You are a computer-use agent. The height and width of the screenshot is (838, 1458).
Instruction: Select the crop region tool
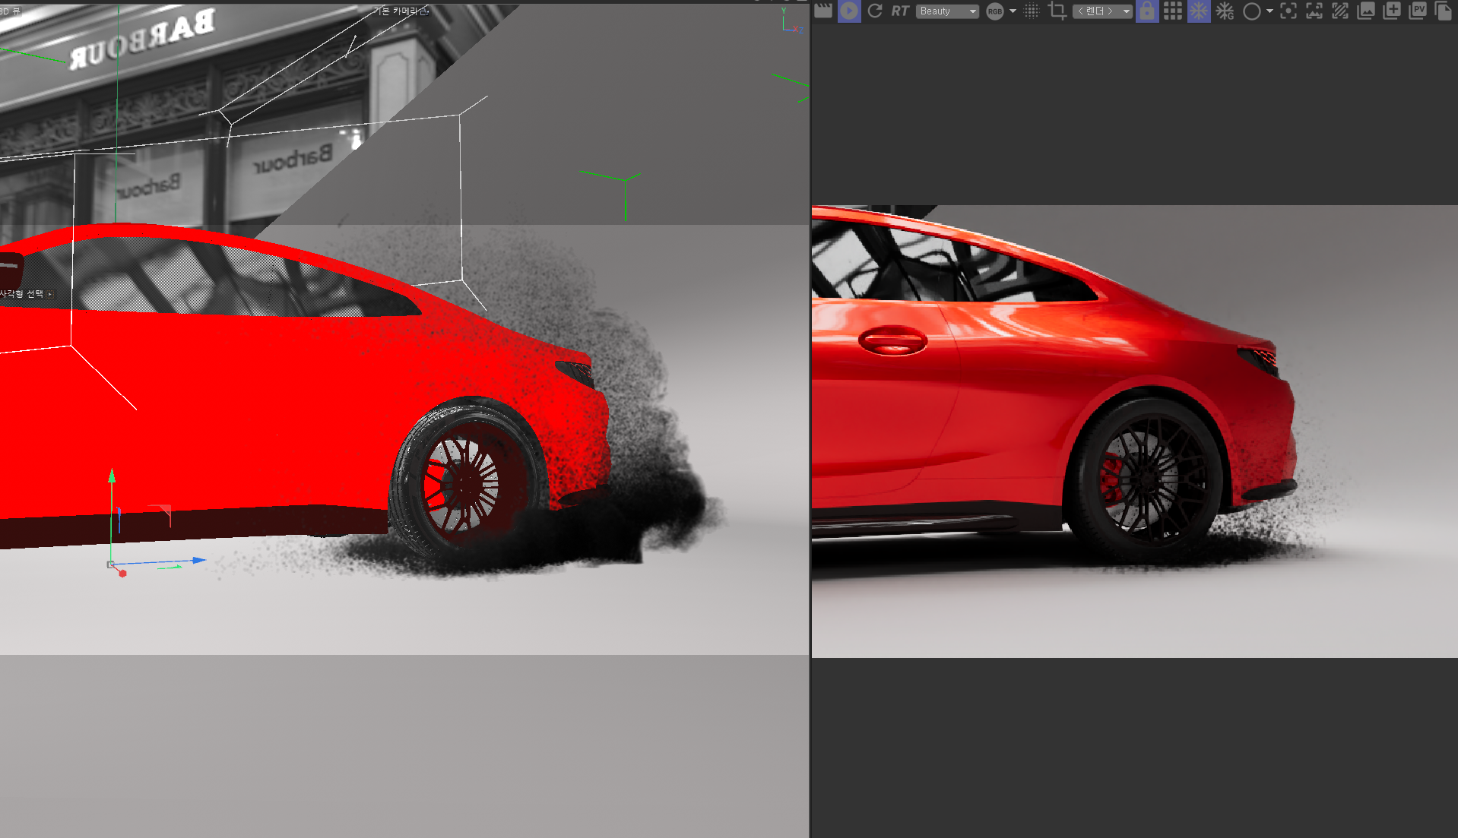coord(1057,11)
